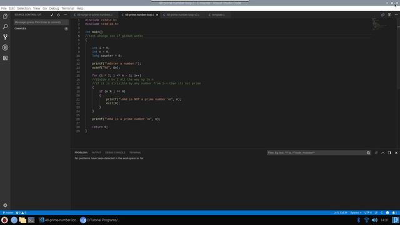Click the commit message input box

(x=41, y=22)
